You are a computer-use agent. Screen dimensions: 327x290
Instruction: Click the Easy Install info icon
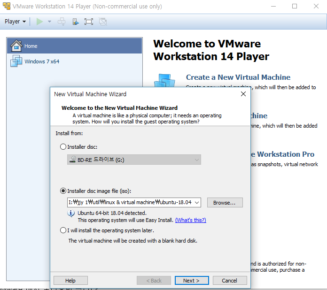point(71,214)
